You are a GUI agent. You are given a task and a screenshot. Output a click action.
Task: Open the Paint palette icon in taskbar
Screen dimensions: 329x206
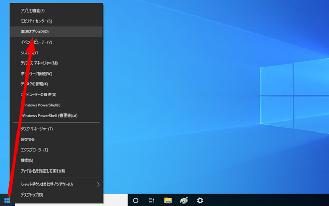click(x=184, y=201)
